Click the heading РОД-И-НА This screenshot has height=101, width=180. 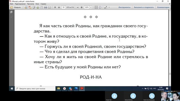(x=91, y=77)
